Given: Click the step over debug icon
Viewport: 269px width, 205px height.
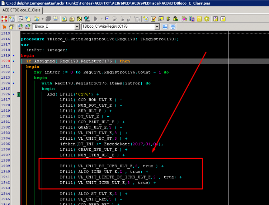Looking at the screenshot, I should click(115, 19).
